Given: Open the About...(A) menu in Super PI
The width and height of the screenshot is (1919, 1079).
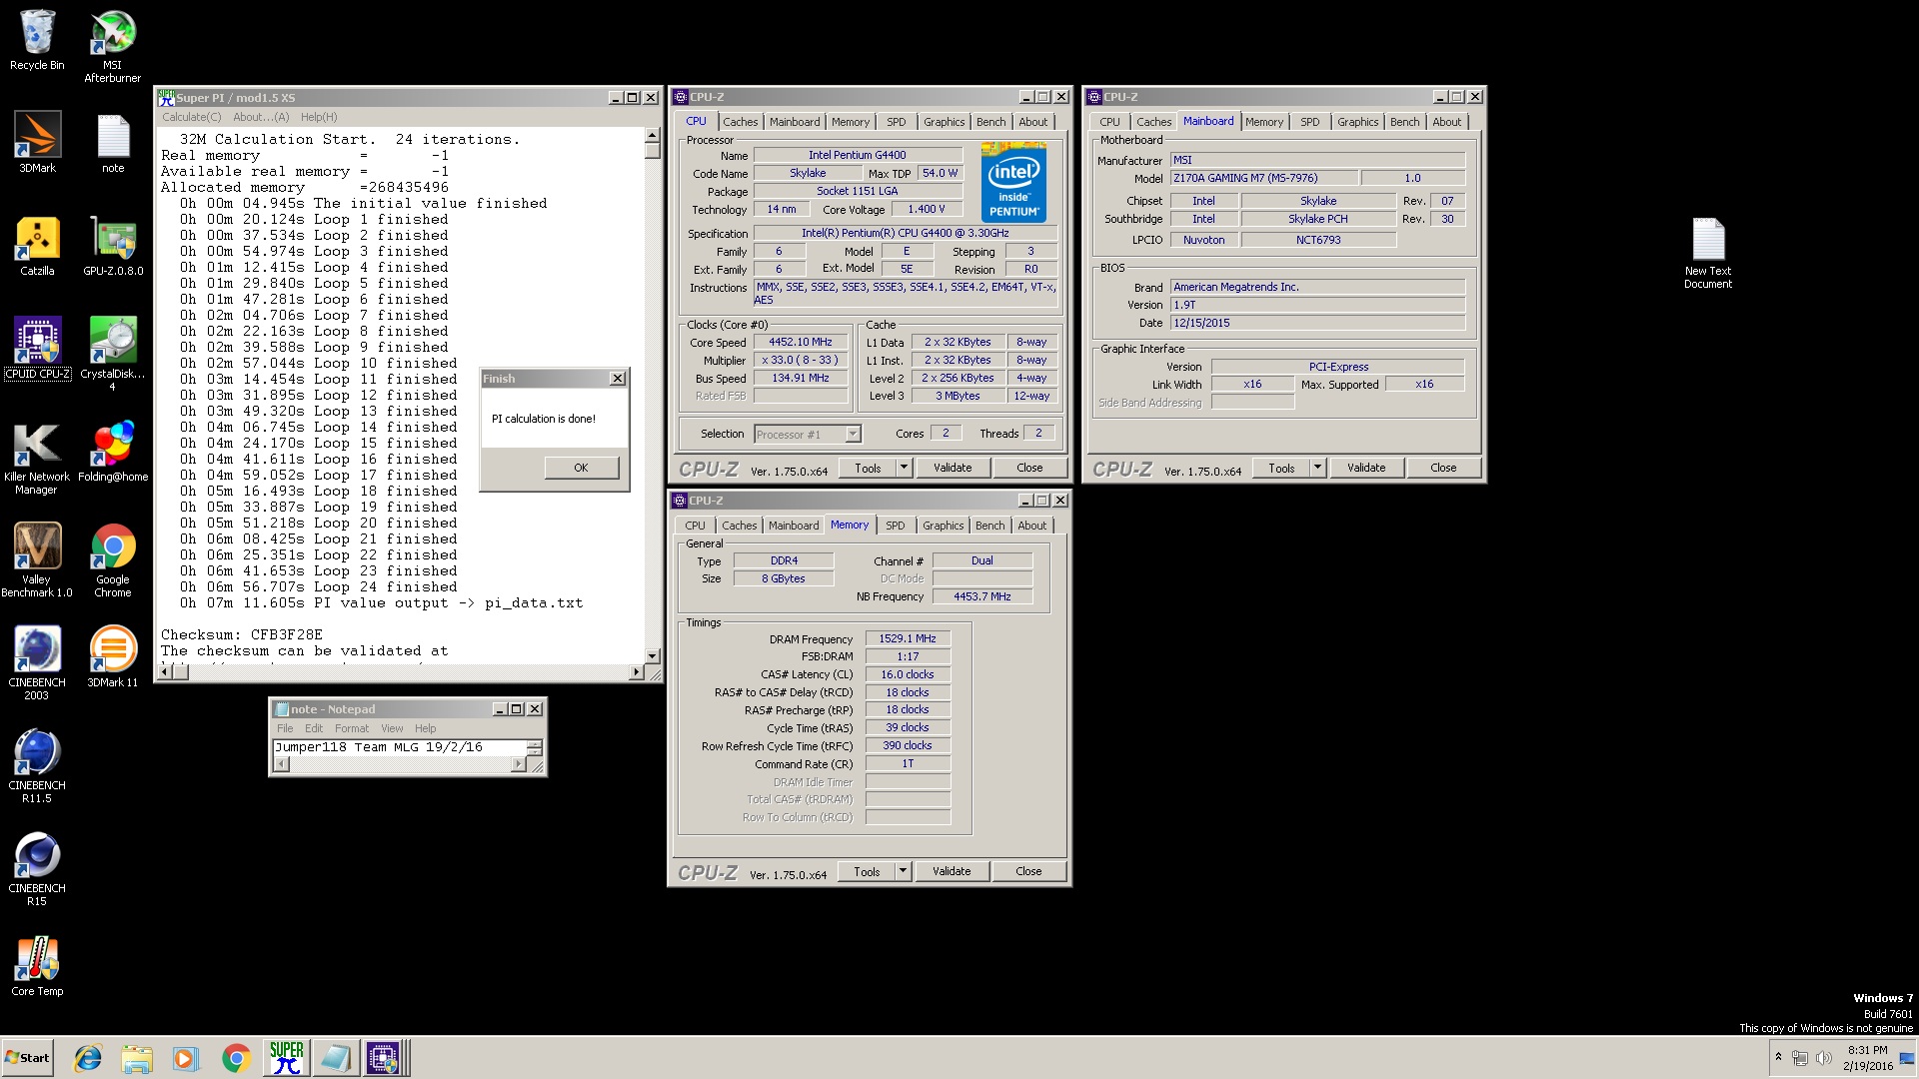Looking at the screenshot, I should coord(261,117).
